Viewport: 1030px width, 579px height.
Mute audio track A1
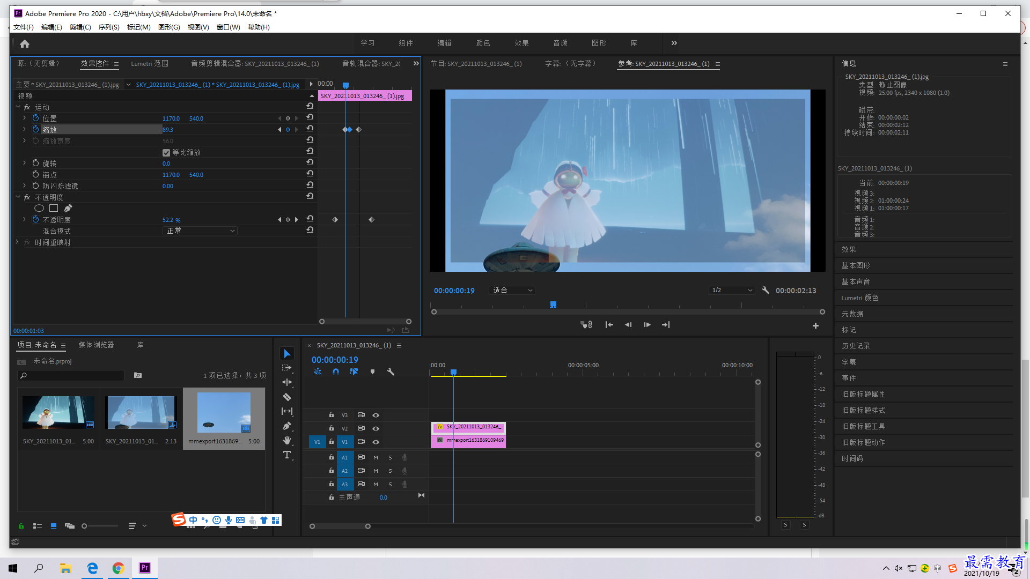pos(376,457)
